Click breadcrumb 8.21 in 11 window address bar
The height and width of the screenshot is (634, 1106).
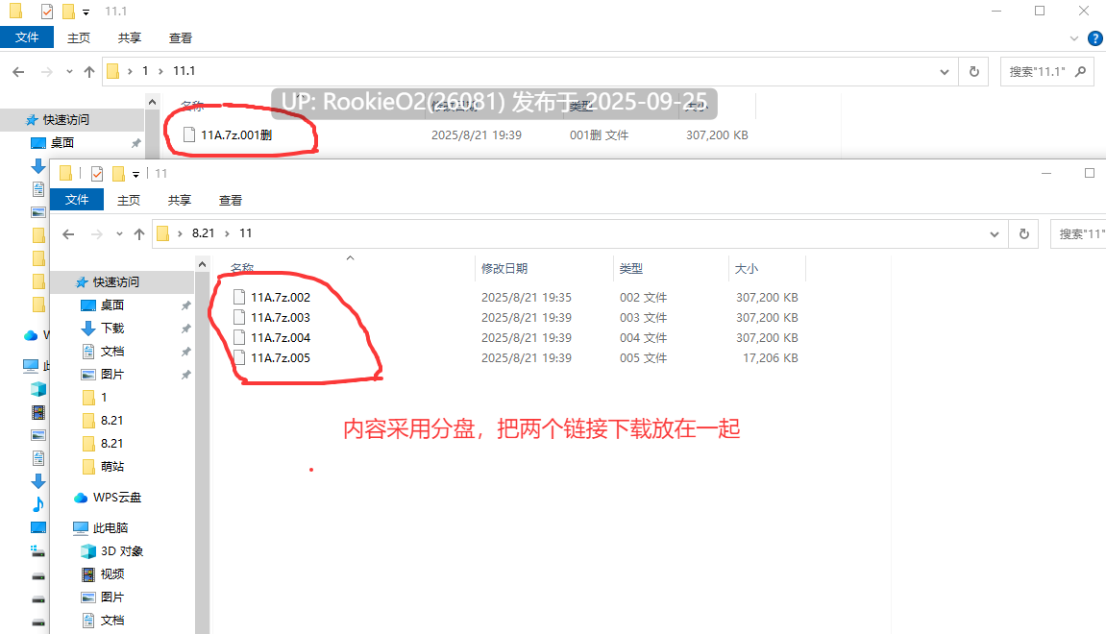pos(203,233)
